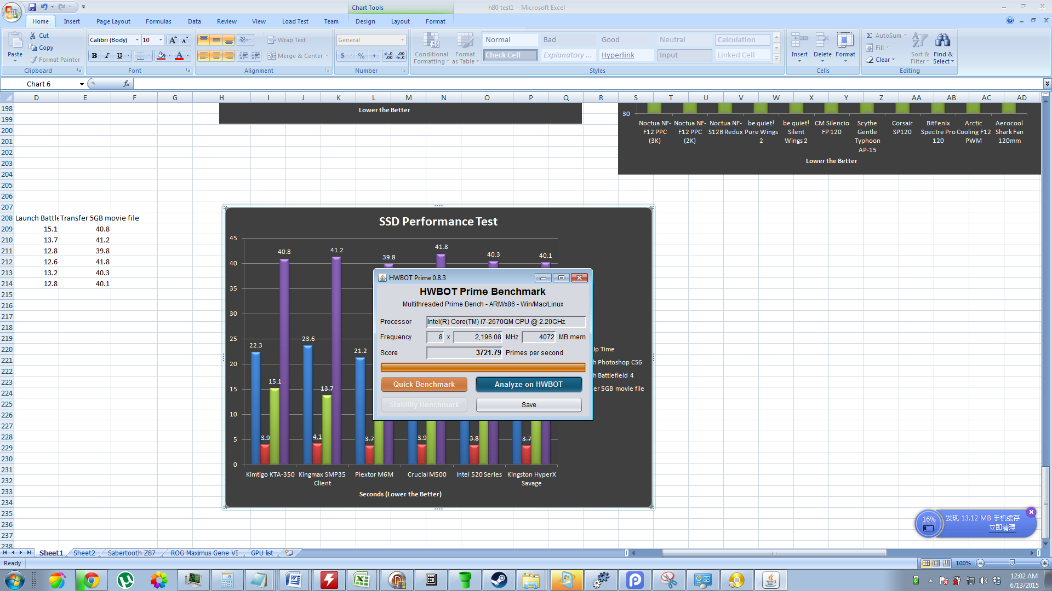This screenshot has height=591, width=1052.
Task: Toggle Center horizontal alignment
Action: tap(216, 56)
